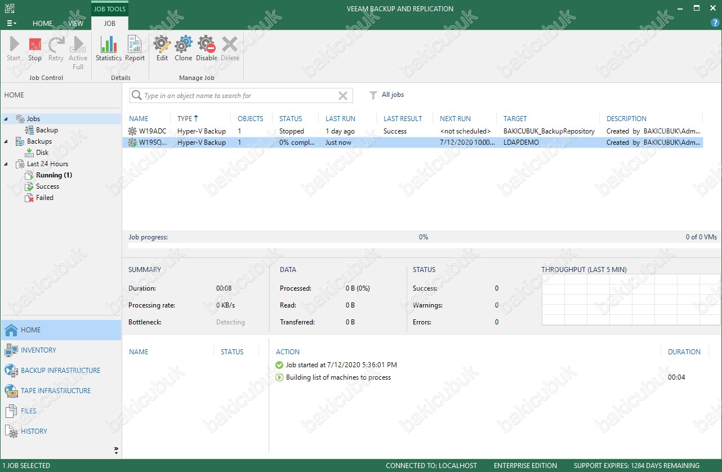Image resolution: width=722 pixels, height=472 pixels.
Task: Click the JOB TOOLS contextual tab
Action: tap(110, 9)
